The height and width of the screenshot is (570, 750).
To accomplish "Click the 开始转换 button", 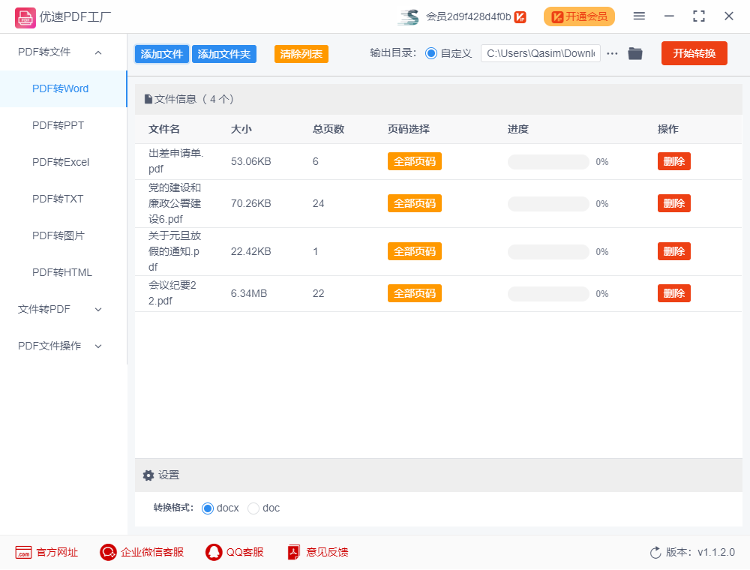I will coord(694,53).
